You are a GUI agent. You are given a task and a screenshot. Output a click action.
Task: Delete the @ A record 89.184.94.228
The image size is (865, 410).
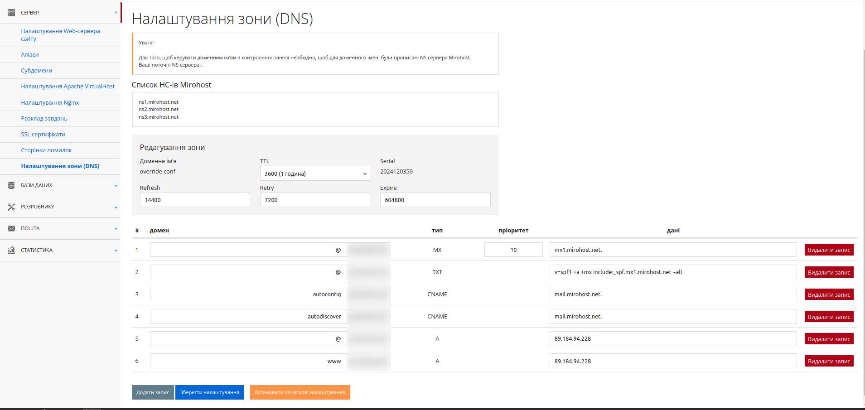(829, 339)
